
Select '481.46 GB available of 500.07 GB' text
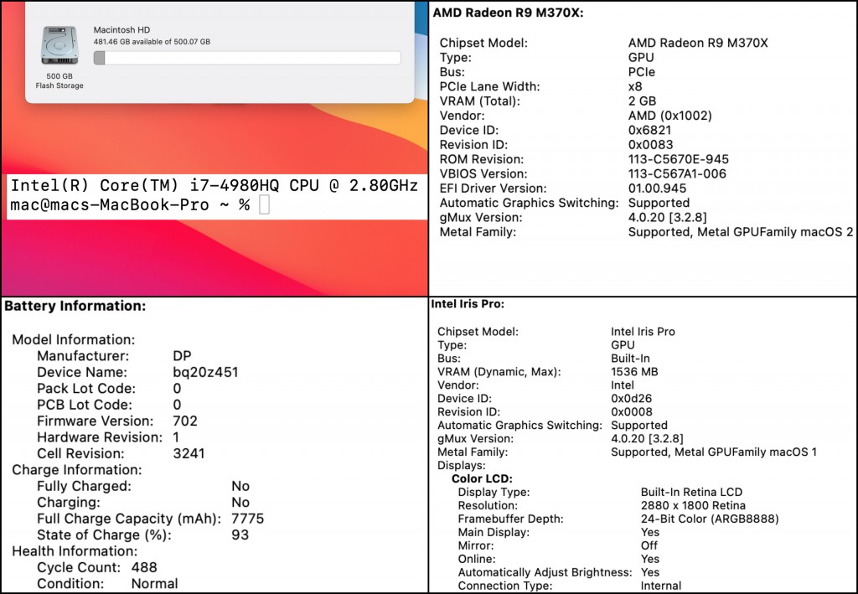[152, 42]
